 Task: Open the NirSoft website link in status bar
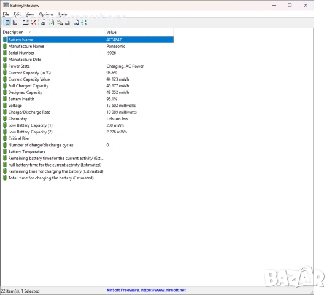pos(146,290)
